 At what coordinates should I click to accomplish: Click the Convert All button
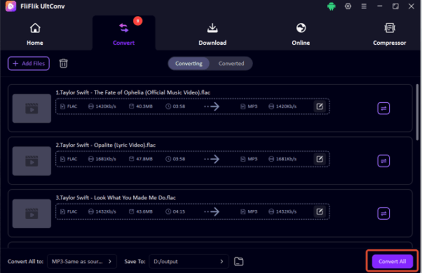point(392,261)
